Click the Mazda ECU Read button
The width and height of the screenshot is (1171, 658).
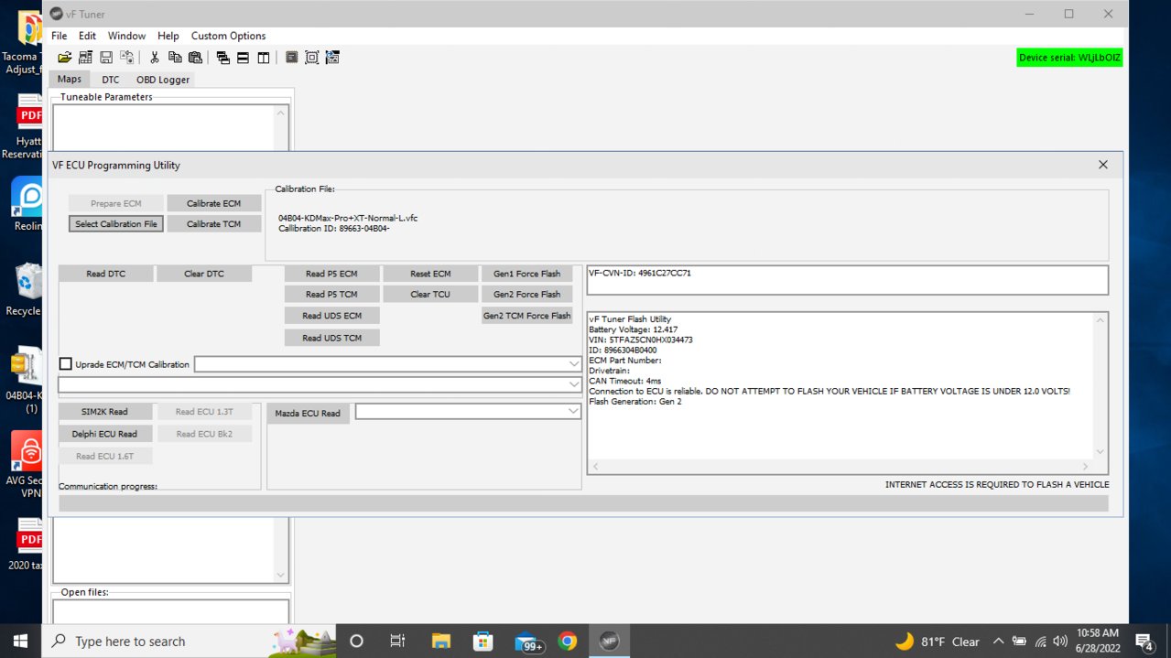coord(309,414)
